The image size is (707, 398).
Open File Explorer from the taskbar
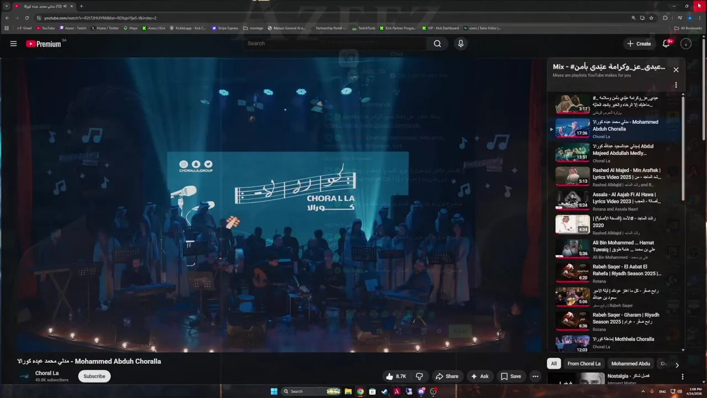click(x=348, y=391)
